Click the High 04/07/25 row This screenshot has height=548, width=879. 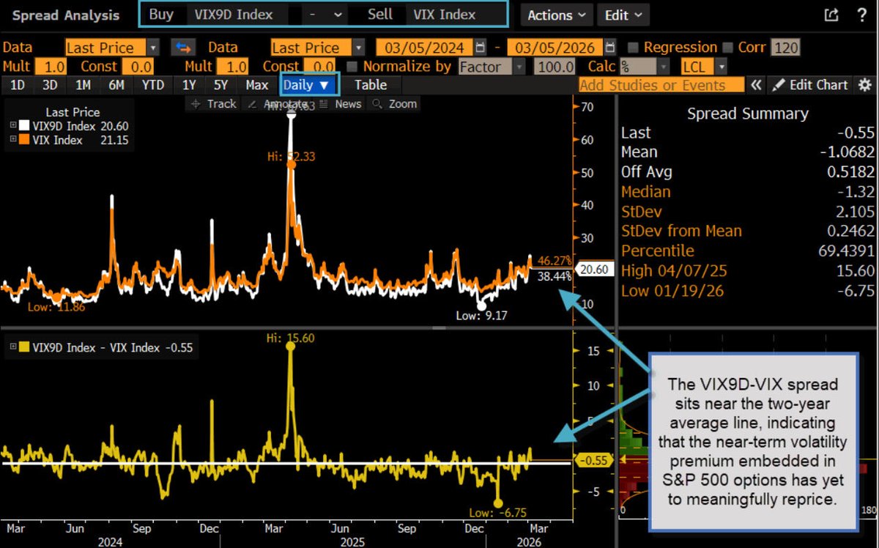[748, 271]
